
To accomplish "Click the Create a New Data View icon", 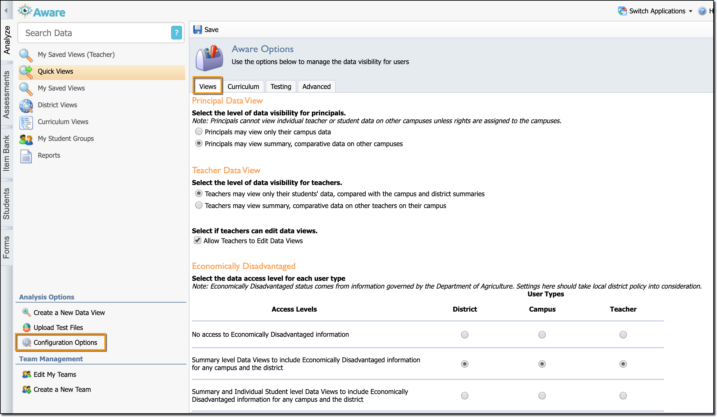I will pos(26,312).
